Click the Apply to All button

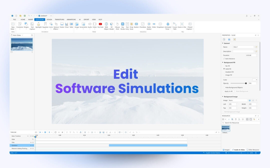pyautogui.click(x=228, y=91)
